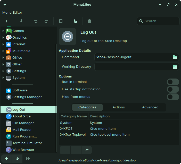This screenshot has height=164, width=181.
Task: Click the Log Out title text
Action: tap(88, 32)
